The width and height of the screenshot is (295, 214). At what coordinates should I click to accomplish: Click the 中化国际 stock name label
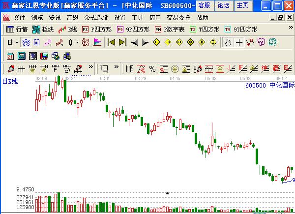tap(281, 85)
